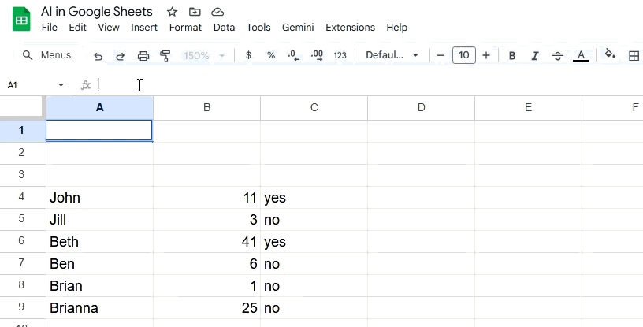Open the Gemini menu
Viewport: 643px width, 327px height.
[x=298, y=28]
